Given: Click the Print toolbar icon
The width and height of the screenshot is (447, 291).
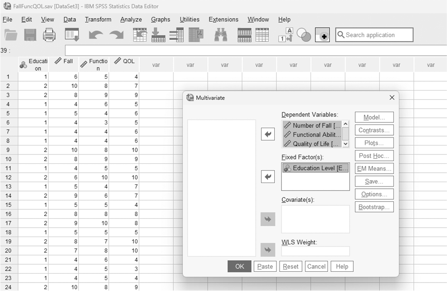Looking at the screenshot, I should coord(49,35).
